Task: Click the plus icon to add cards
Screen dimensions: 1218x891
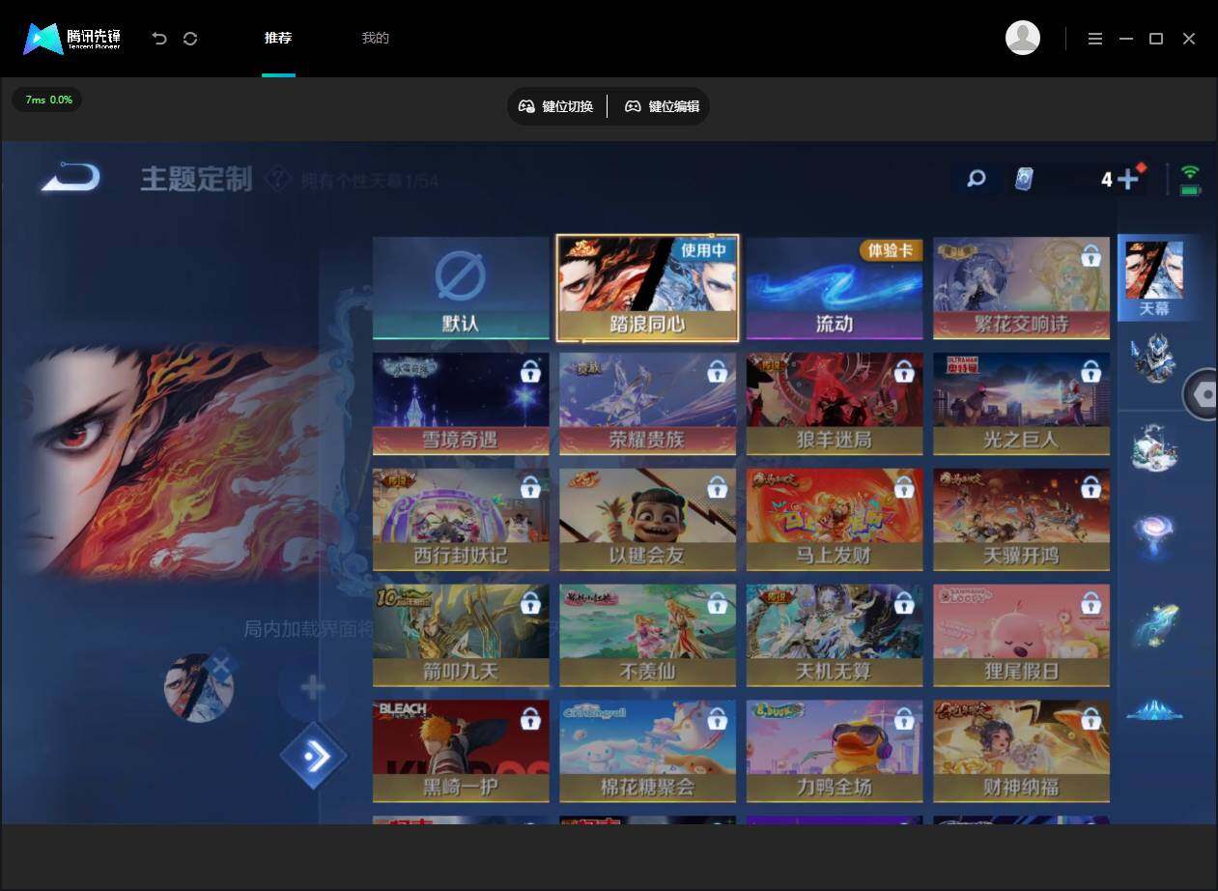Action: coord(1128,179)
